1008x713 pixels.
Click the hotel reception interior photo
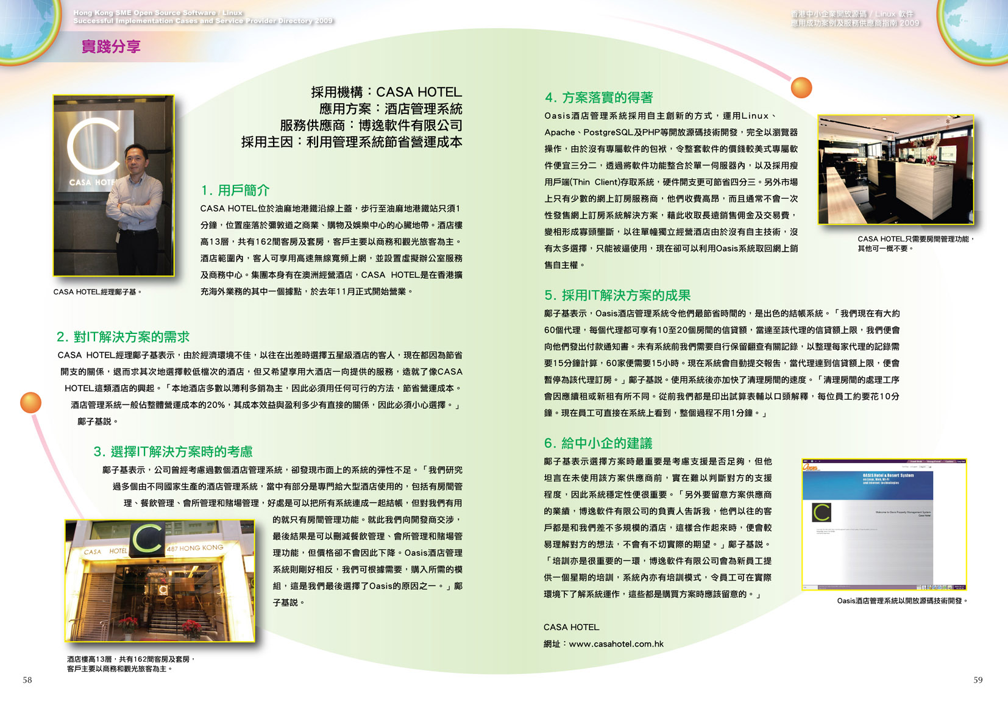click(x=895, y=169)
